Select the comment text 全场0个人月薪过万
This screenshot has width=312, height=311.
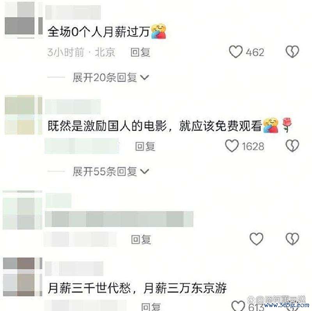coord(99,32)
